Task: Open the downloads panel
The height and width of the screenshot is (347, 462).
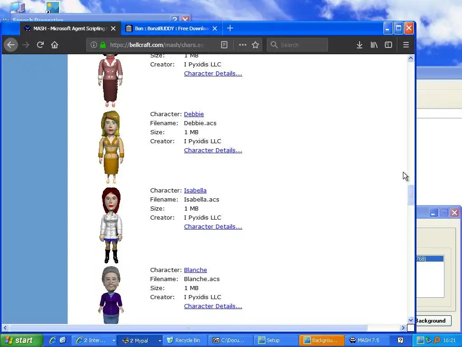Action: click(360, 45)
